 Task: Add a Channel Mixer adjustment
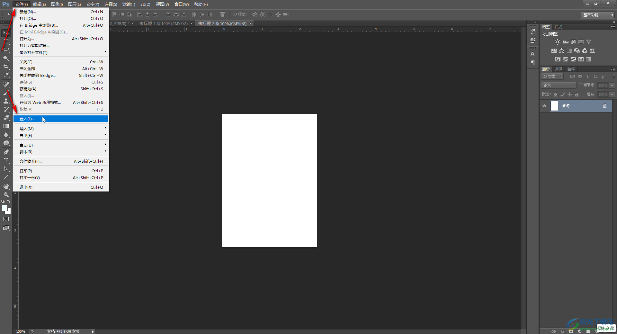[x=585, y=51]
